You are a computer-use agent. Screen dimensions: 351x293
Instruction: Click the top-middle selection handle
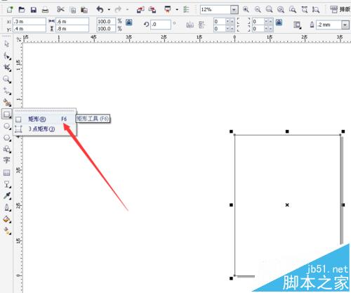pos(287,131)
